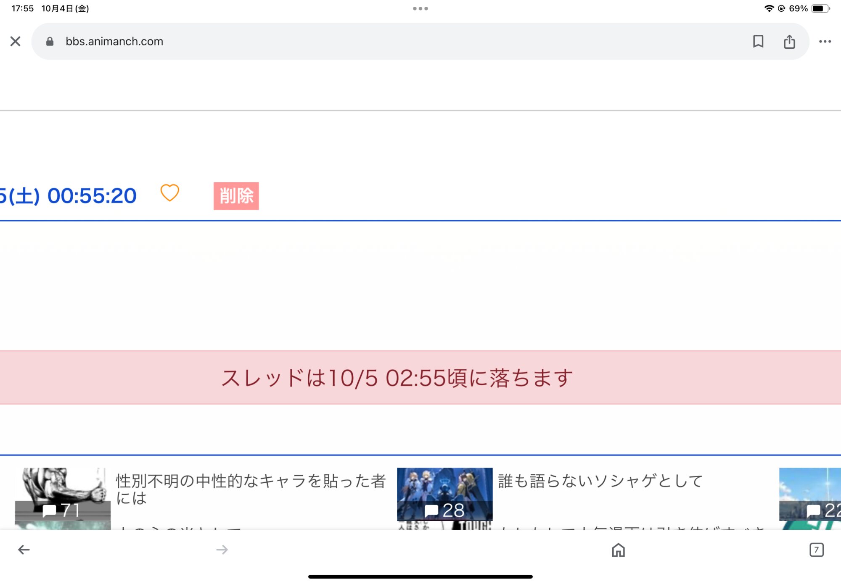Click the manga fist thumbnail with 71 comments
Image resolution: width=841 pixels, height=584 pixels.
63,494
